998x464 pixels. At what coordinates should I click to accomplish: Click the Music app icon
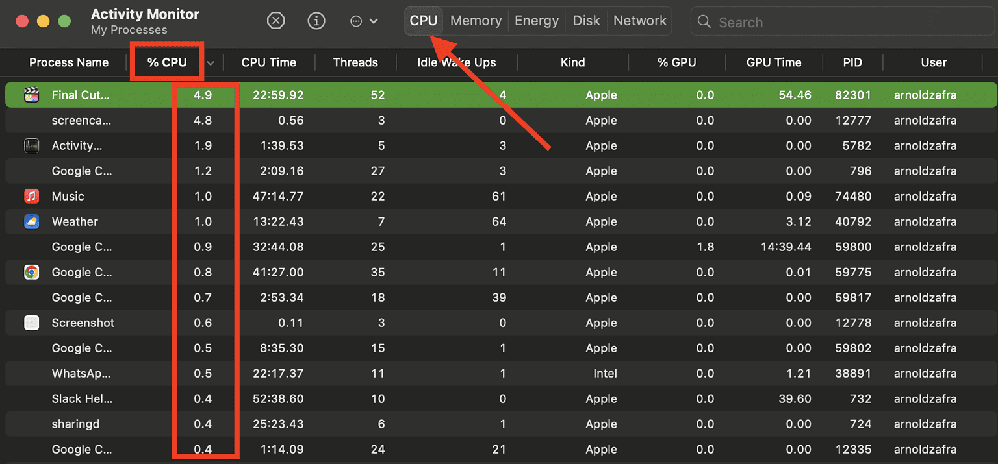pos(31,196)
